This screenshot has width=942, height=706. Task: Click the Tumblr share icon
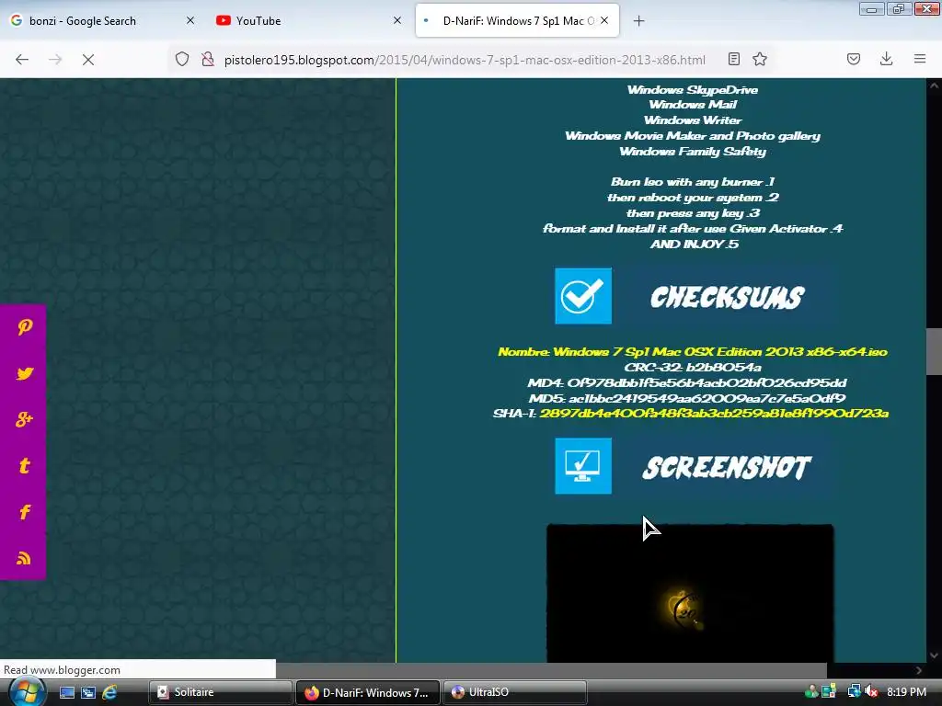25,466
